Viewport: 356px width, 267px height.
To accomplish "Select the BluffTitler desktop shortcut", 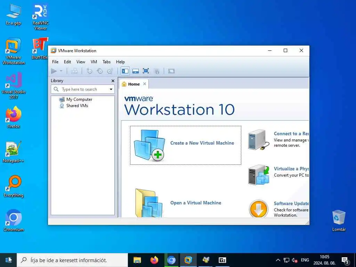I will pos(40,48).
